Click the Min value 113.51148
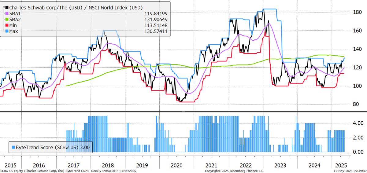 [x=156, y=25]
